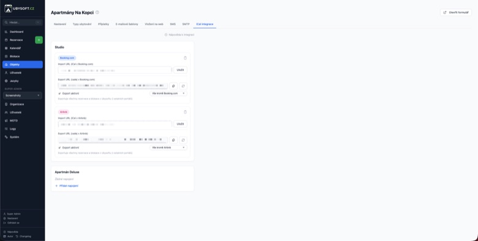The width and height of the screenshot is (478, 241).
Task: Go to Rezervace in the sidebar
Action: tap(18, 40)
